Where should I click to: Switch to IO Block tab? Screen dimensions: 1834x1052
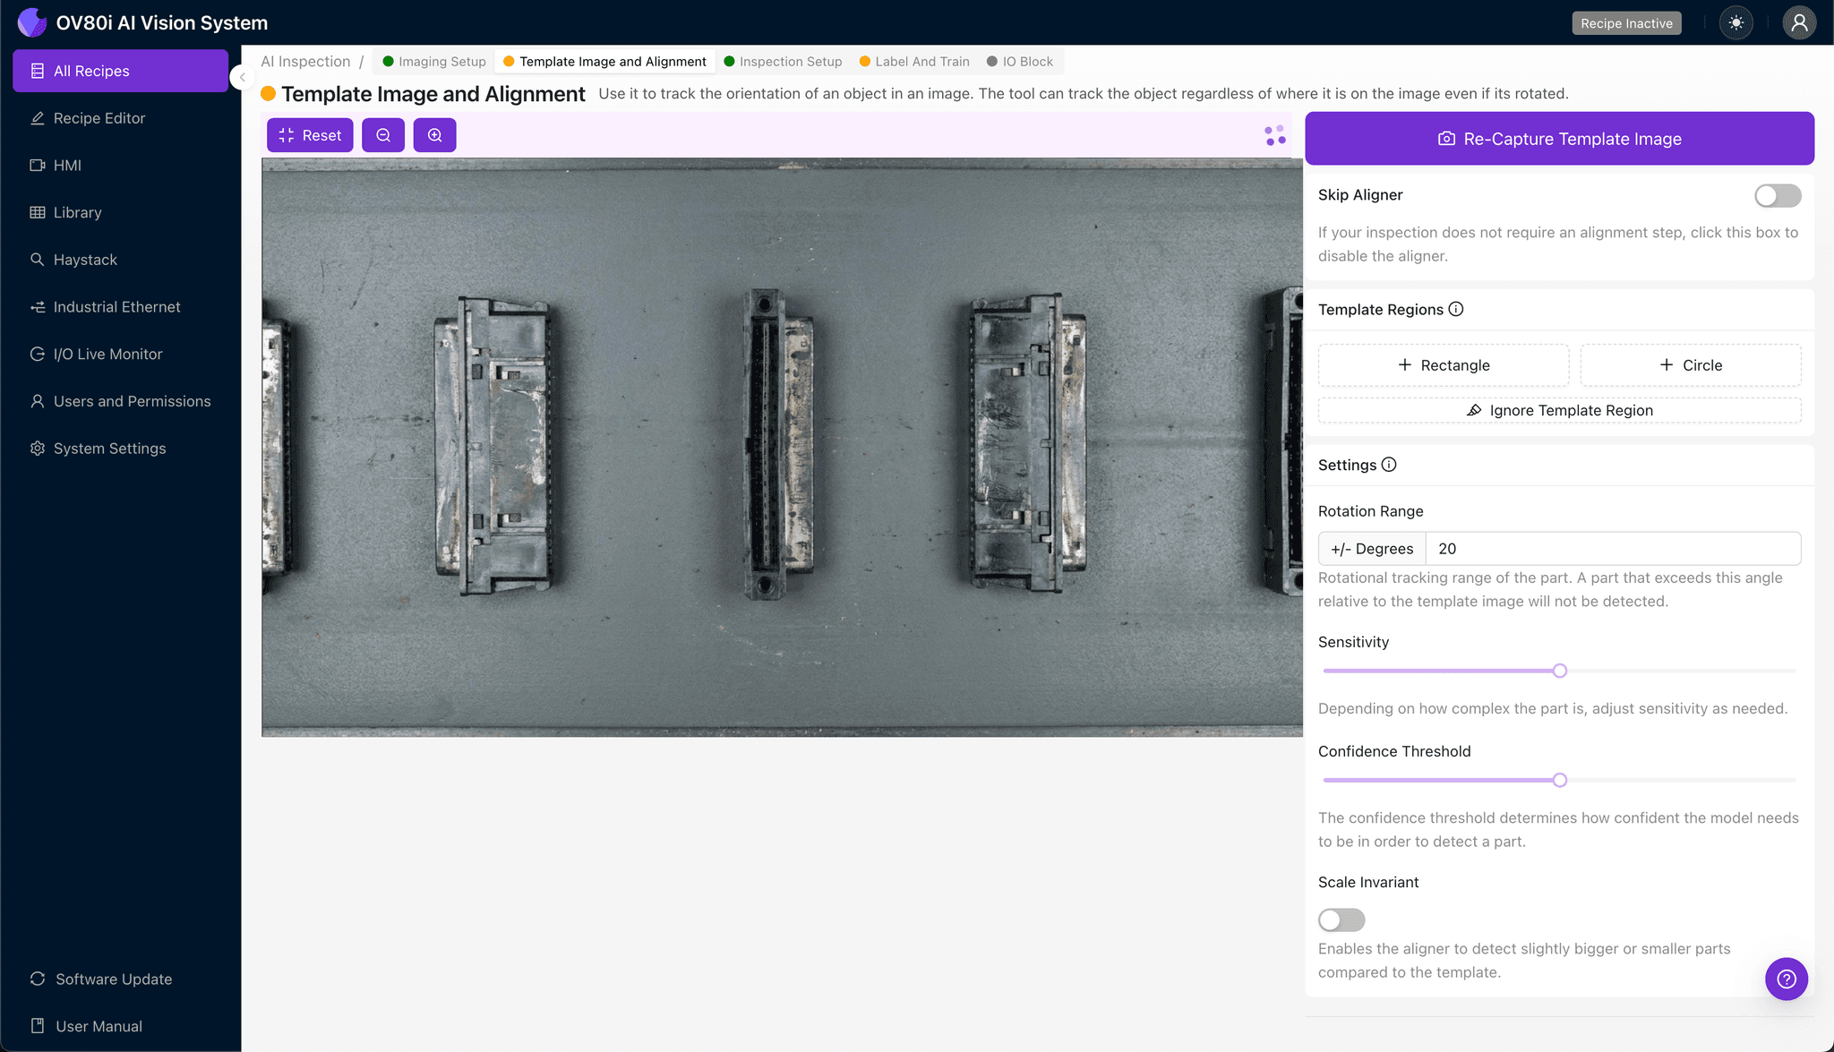[x=1020, y=62]
